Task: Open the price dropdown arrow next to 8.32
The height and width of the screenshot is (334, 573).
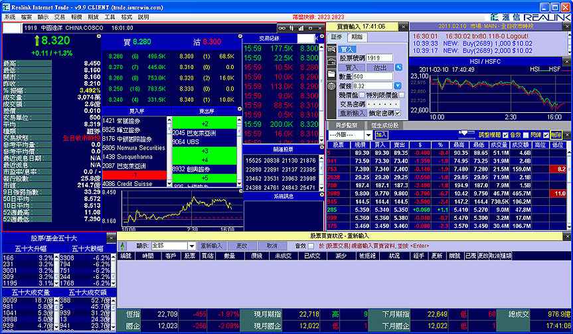Action: click(x=398, y=86)
